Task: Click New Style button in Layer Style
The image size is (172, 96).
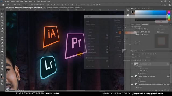Action: coord(161,29)
